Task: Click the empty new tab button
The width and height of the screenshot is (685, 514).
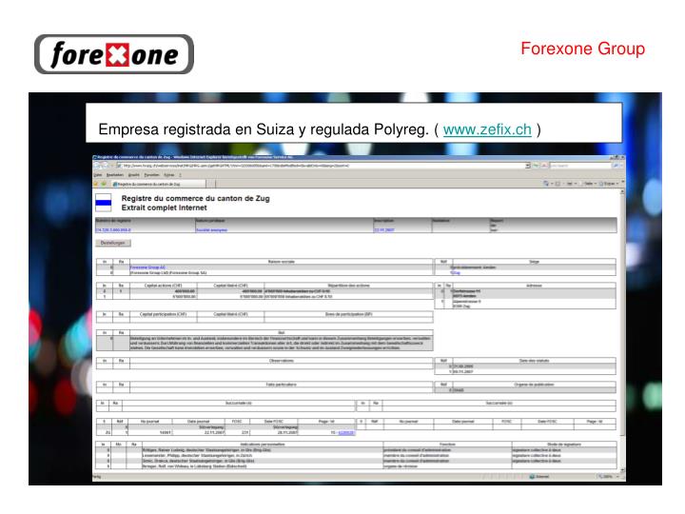Action: (210, 184)
